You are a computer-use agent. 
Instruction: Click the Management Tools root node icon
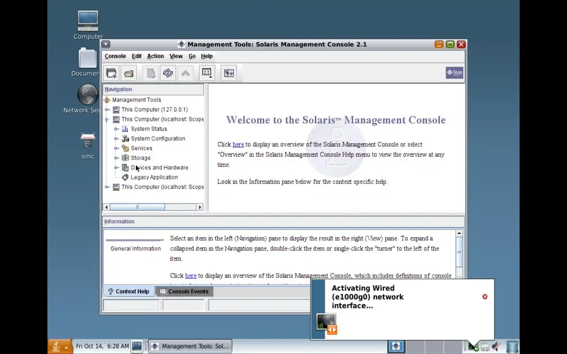pyautogui.click(x=107, y=100)
